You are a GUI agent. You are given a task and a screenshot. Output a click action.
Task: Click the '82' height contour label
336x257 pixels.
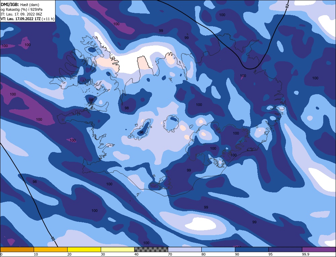coord(287,6)
